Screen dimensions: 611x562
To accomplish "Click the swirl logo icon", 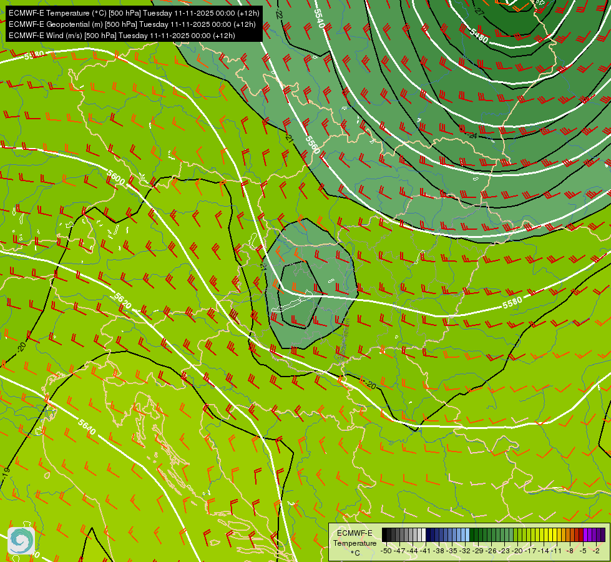I will click(21, 541).
